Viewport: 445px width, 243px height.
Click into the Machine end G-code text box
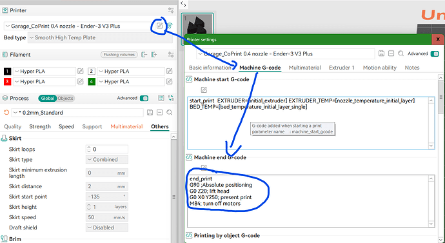(x=310, y=201)
